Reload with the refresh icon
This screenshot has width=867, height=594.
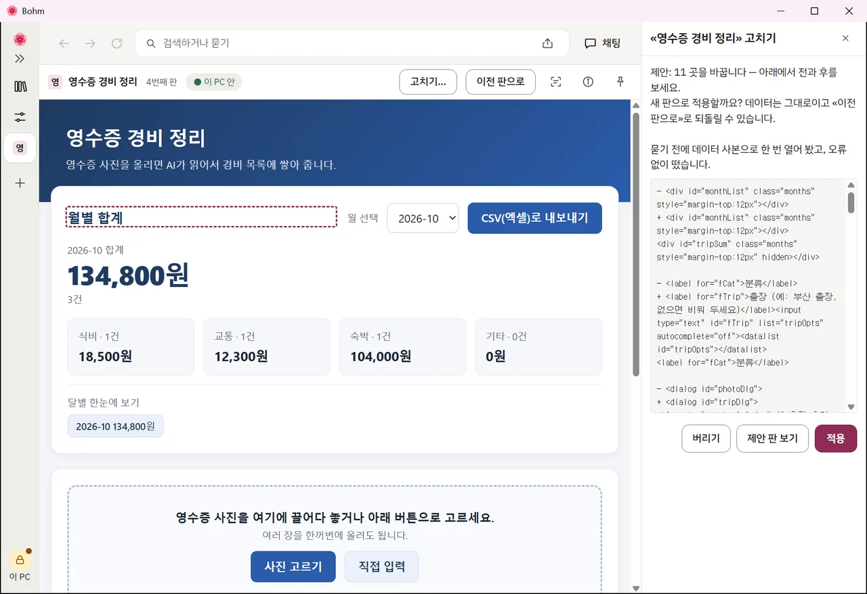117,43
